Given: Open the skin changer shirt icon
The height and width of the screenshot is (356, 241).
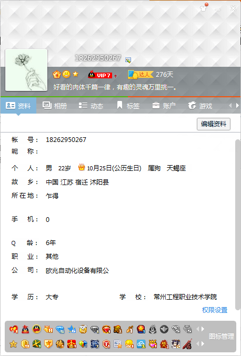Looking at the screenshot, I should 203,8.
